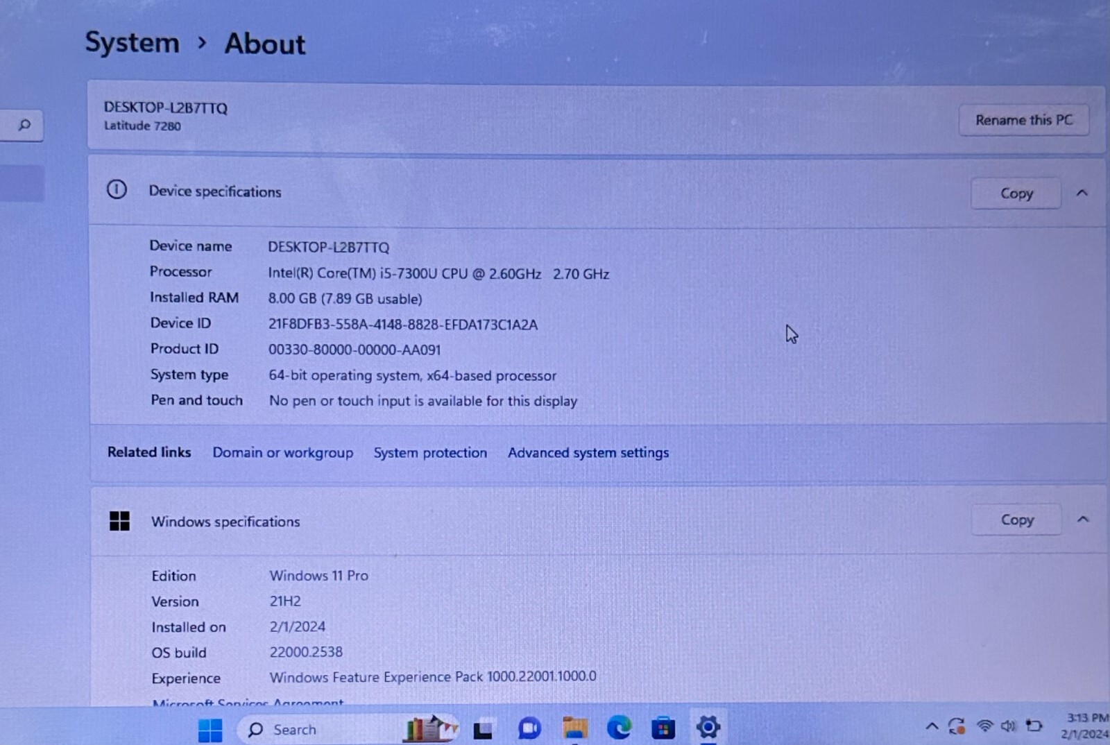Launch Microsoft Edge from the taskbar
Viewport: 1110px width, 745px height.
pos(619,728)
